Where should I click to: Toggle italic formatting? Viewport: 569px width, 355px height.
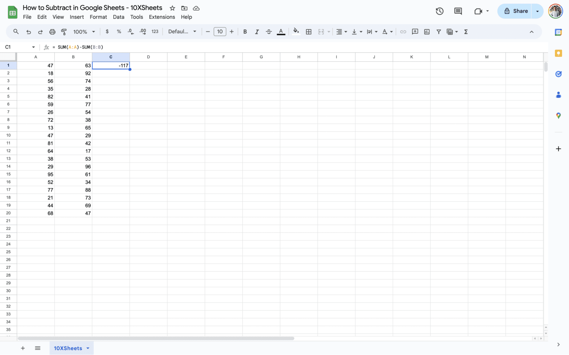257,32
